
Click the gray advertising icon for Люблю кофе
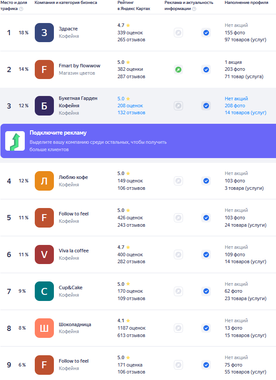point(178,181)
